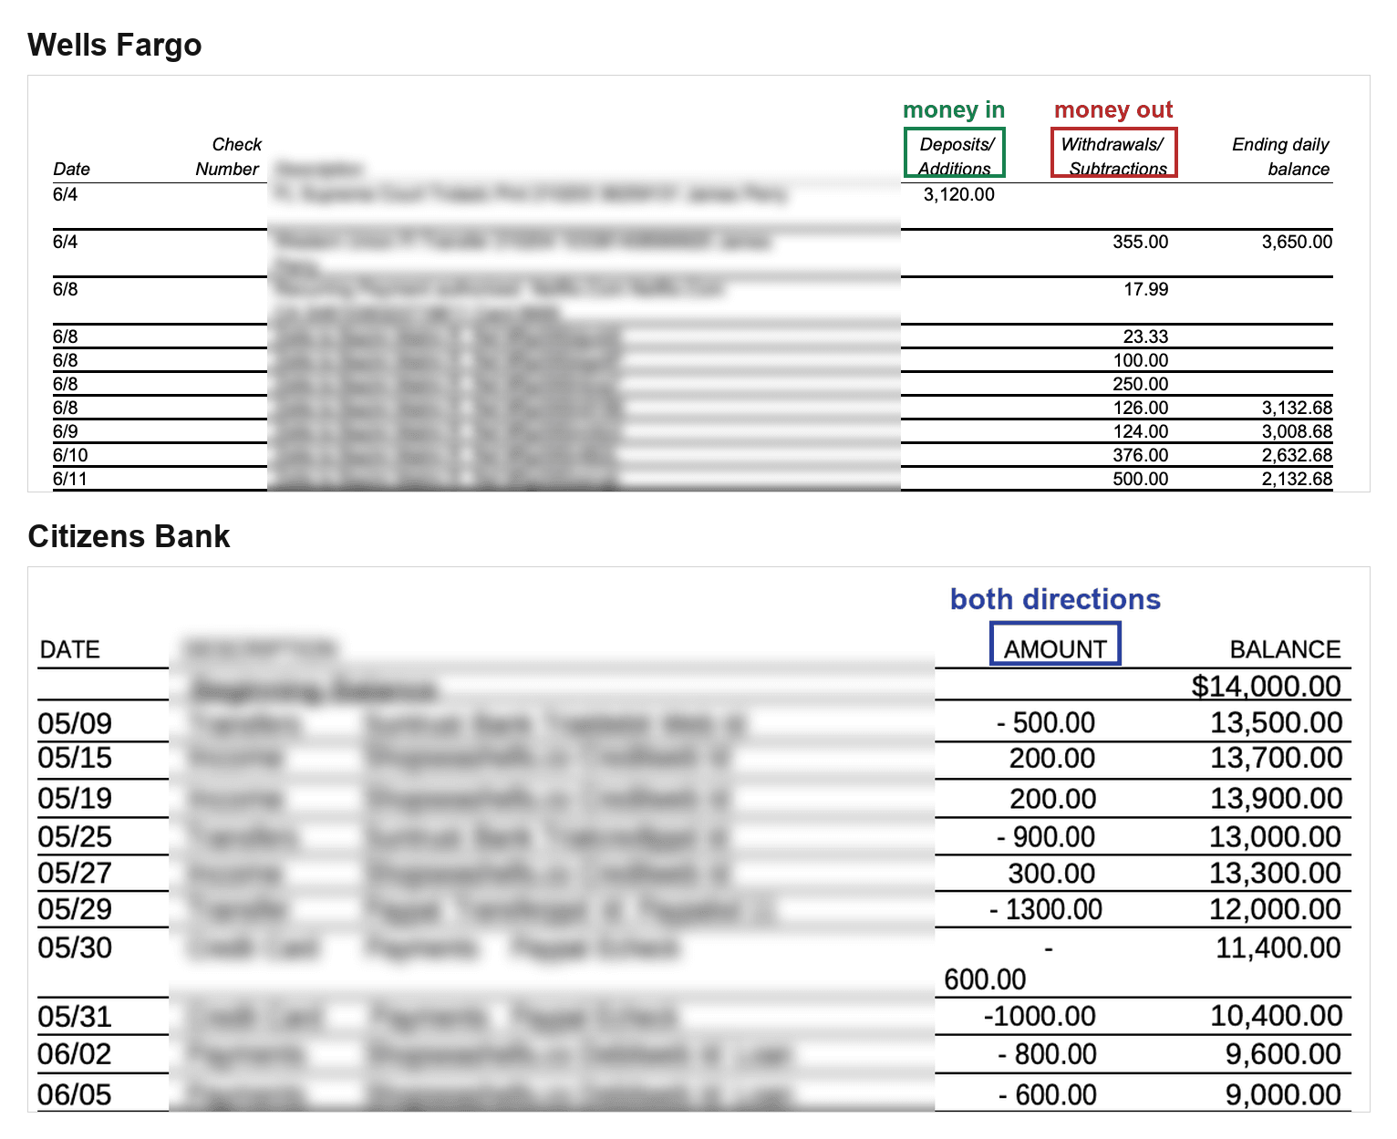
Task: Click the 300.00 amount
Action: tap(1051, 873)
